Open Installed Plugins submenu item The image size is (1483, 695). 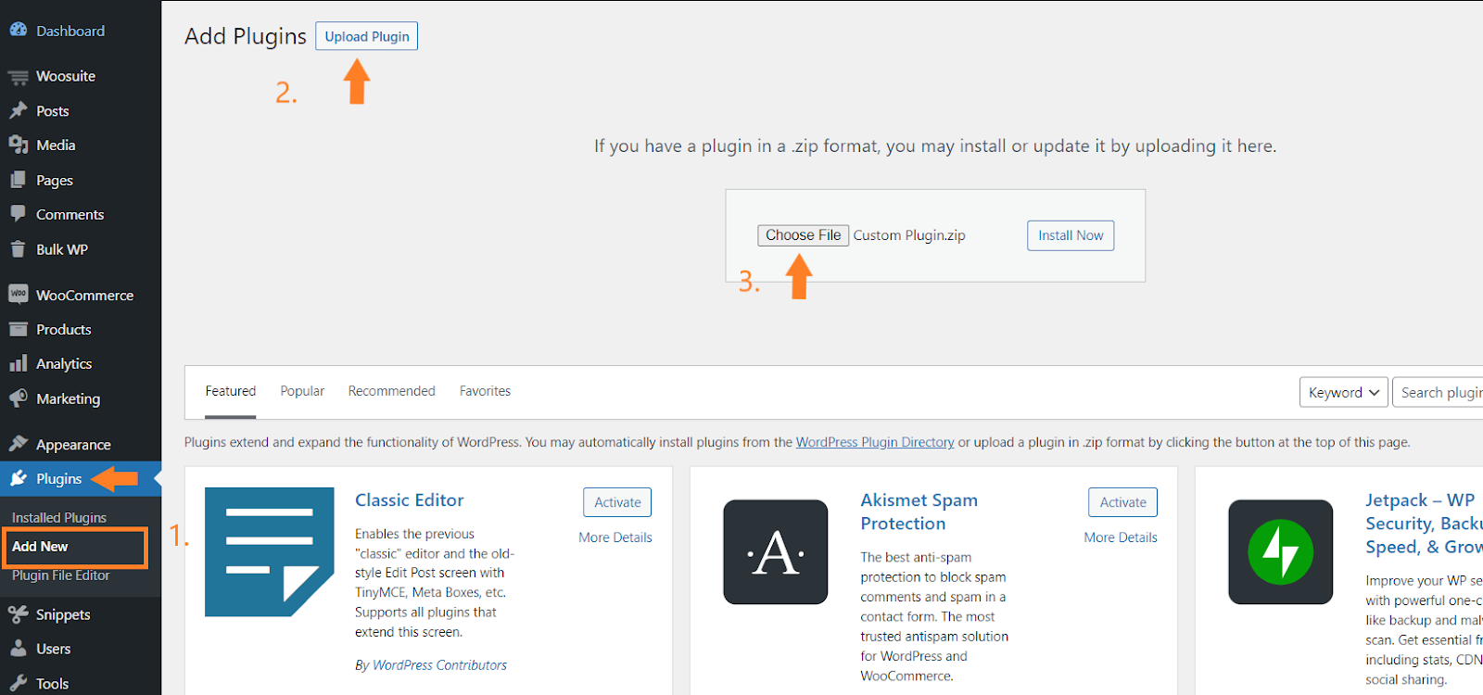click(59, 517)
